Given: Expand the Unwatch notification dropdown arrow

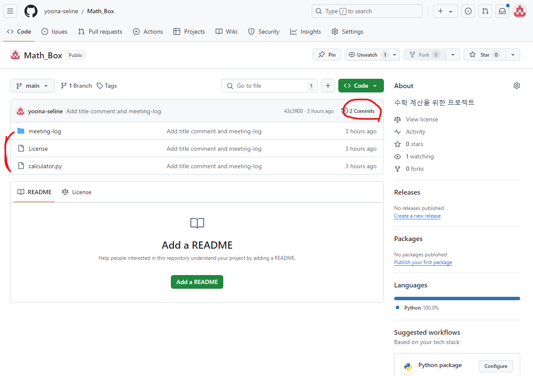Looking at the screenshot, I should [395, 55].
